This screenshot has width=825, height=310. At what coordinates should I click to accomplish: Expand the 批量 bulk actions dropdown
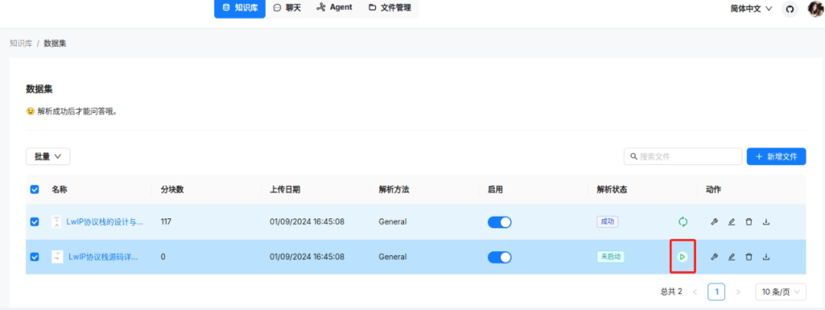(x=48, y=156)
